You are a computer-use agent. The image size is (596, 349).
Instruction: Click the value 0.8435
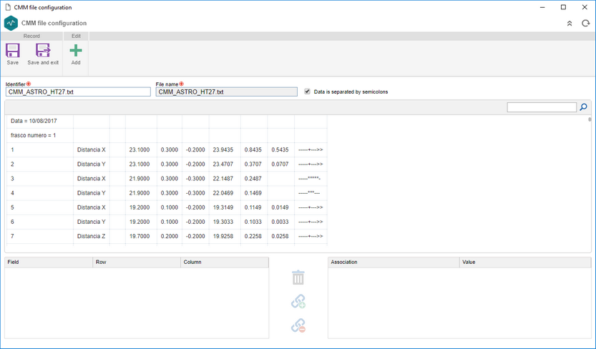[253, 149]
